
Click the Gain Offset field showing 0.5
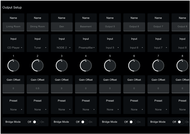tap(37, 88)
